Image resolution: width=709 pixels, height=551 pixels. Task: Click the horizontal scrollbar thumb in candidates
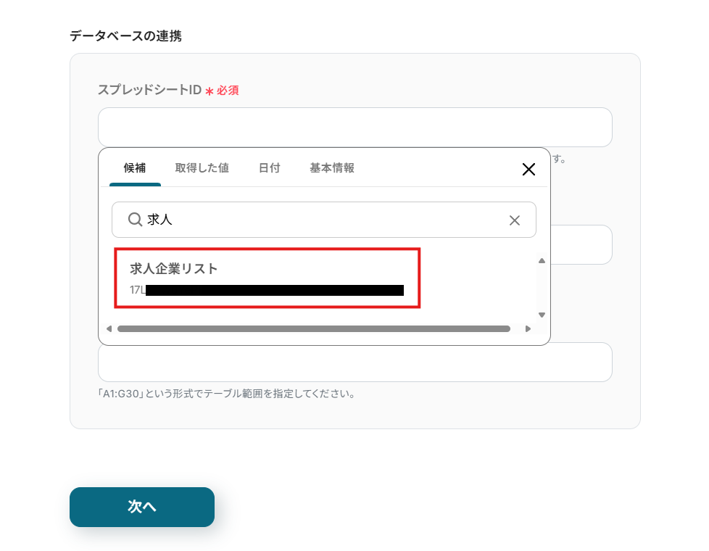pos(313,328)
